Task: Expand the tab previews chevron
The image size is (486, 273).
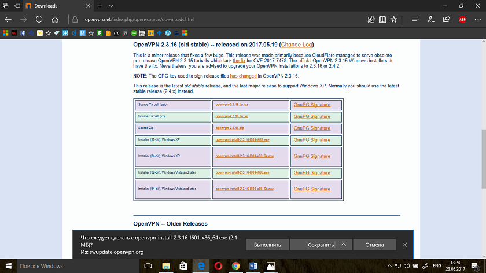Action: [111, 6]
